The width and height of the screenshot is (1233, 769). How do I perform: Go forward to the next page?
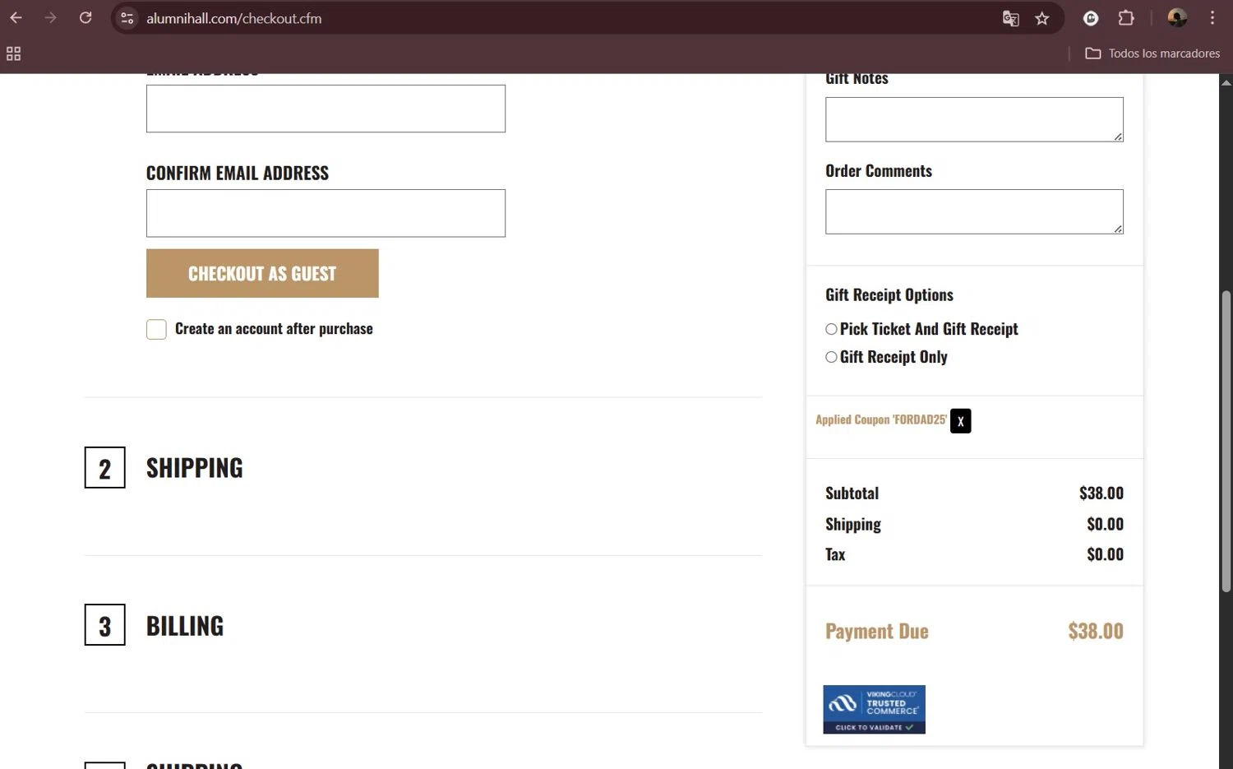click(51, 18)
